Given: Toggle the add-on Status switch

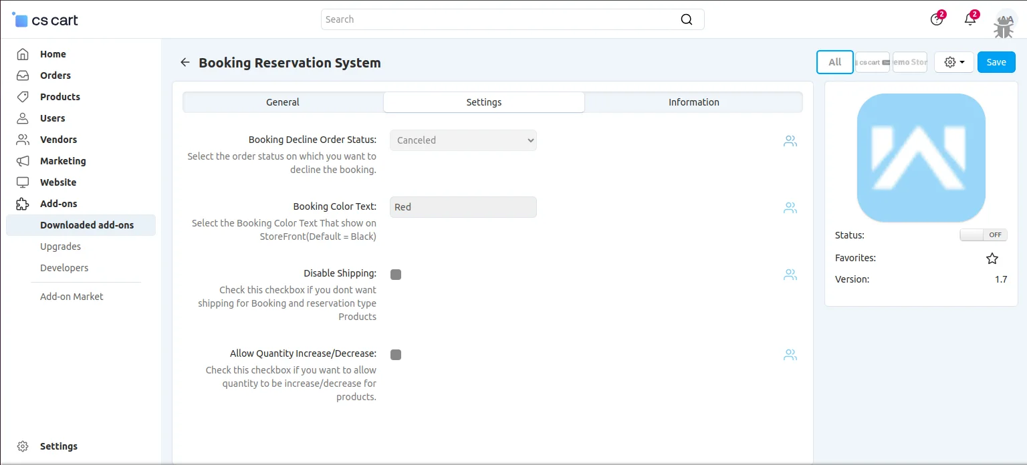Looking at the screenshot, I should (x=983, y=235).
